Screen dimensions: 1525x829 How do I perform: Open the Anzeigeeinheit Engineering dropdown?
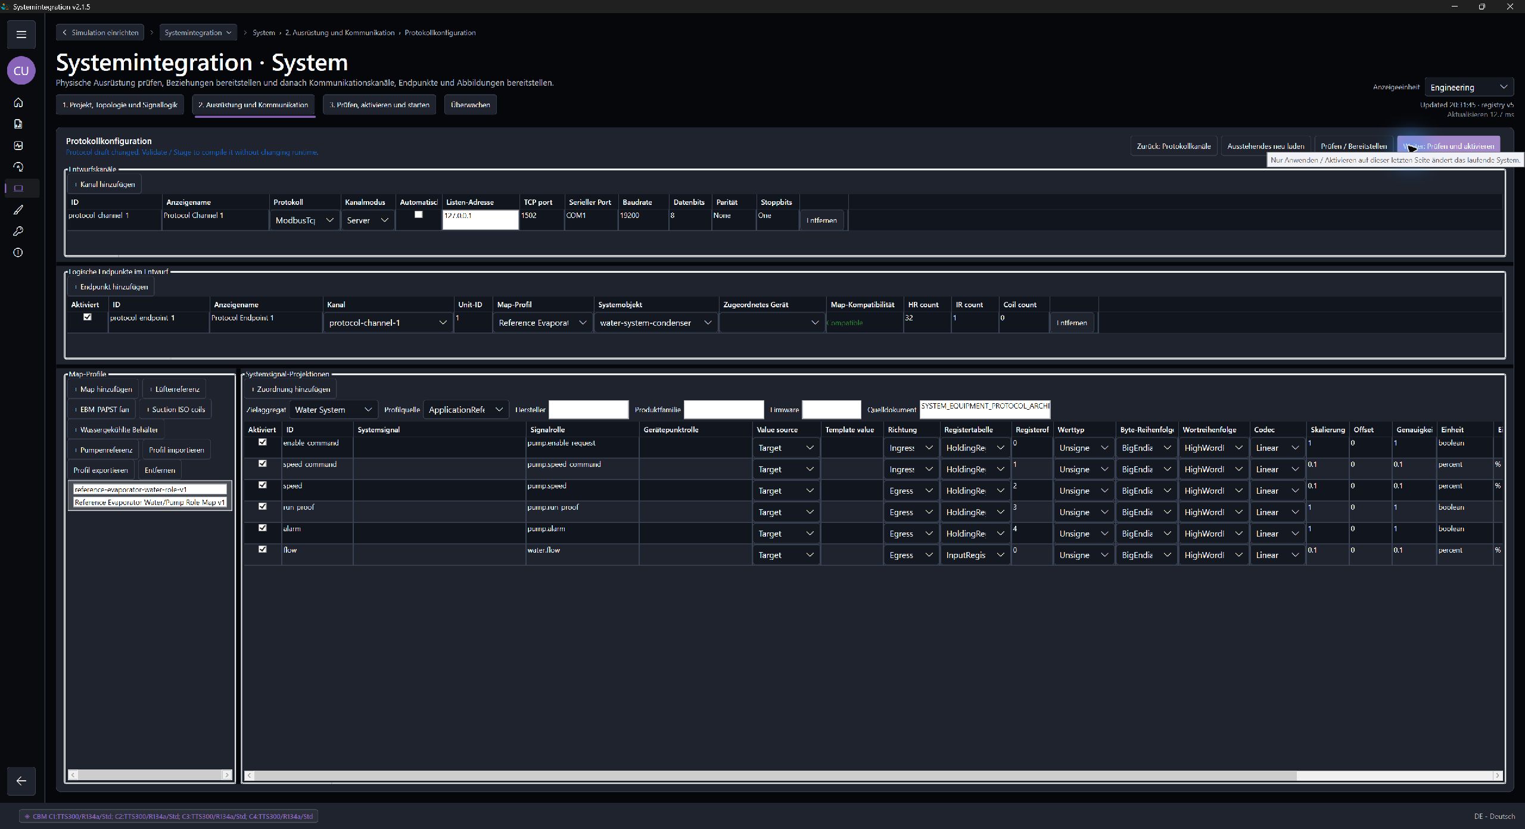pos(1469,88)
